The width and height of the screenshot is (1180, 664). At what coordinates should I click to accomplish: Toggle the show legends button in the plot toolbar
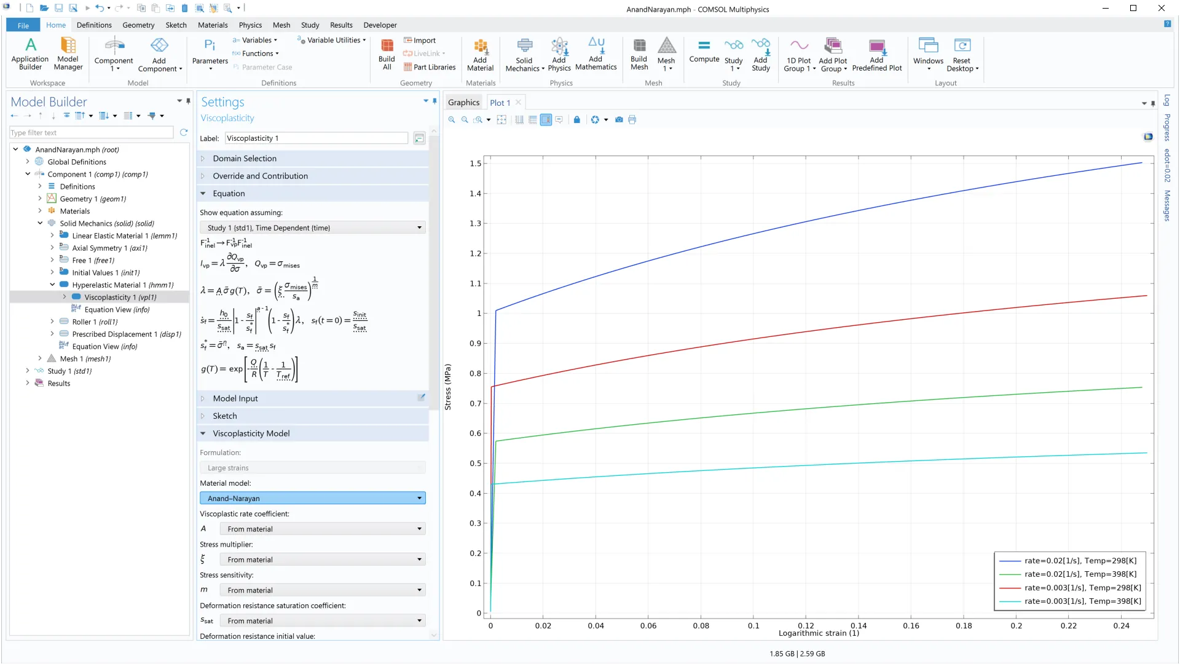(546, 120)
